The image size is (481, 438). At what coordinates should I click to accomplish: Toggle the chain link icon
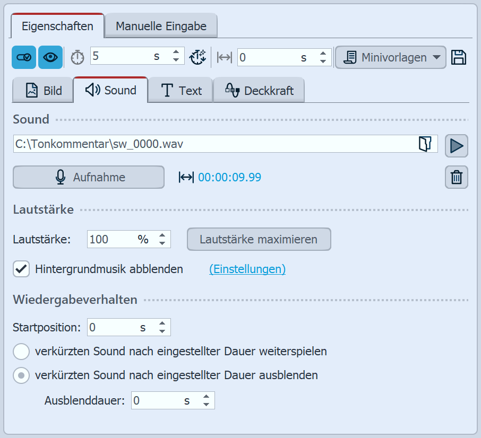23,57
